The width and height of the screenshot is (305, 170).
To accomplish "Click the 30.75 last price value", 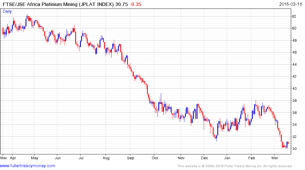I will 121,4.
